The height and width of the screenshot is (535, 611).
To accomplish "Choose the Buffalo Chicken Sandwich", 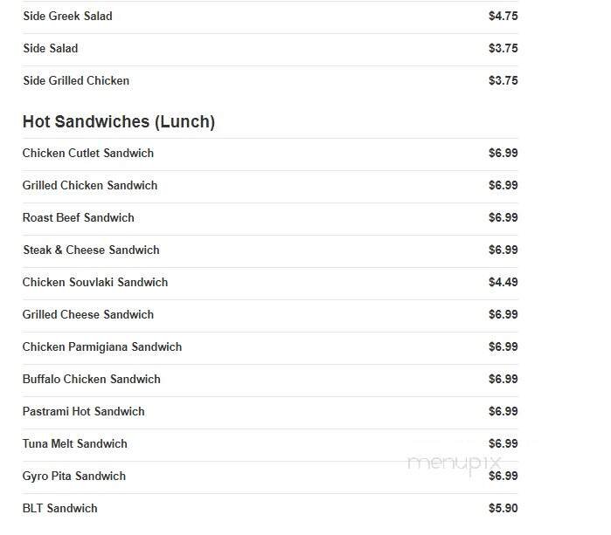I will point(92,379).
